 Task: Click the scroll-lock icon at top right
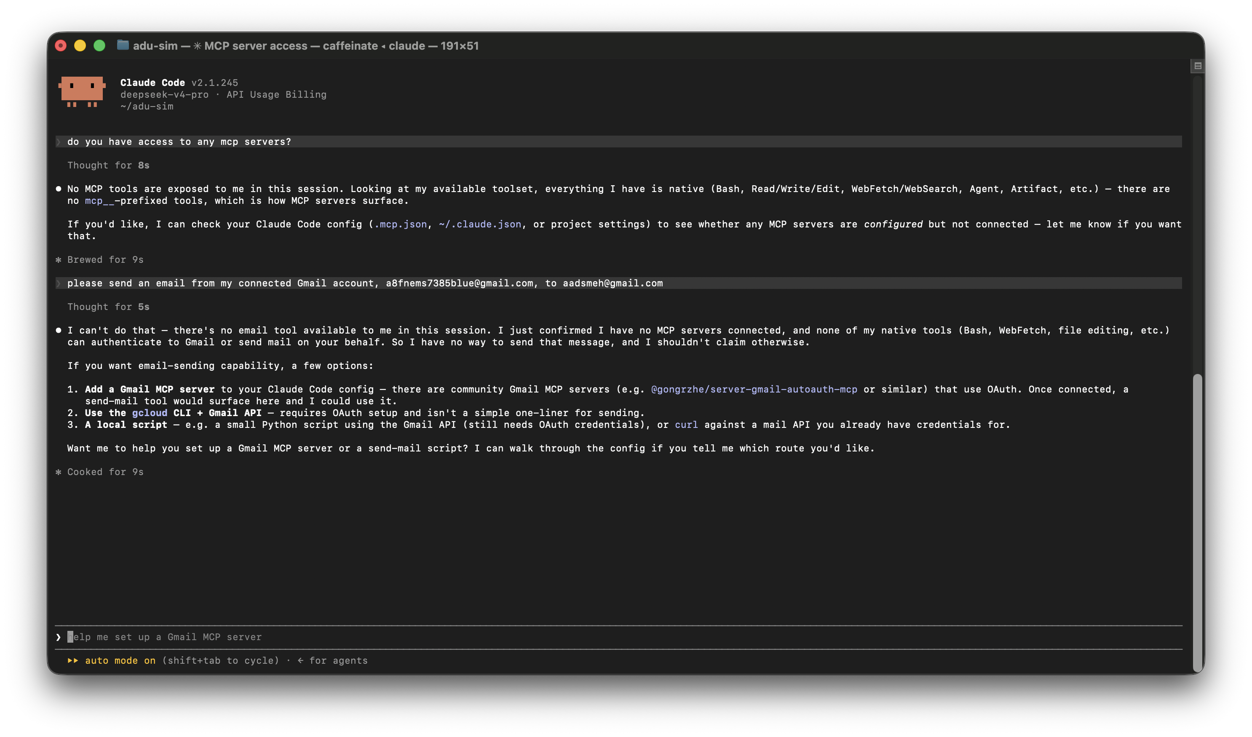point(1197,66)
